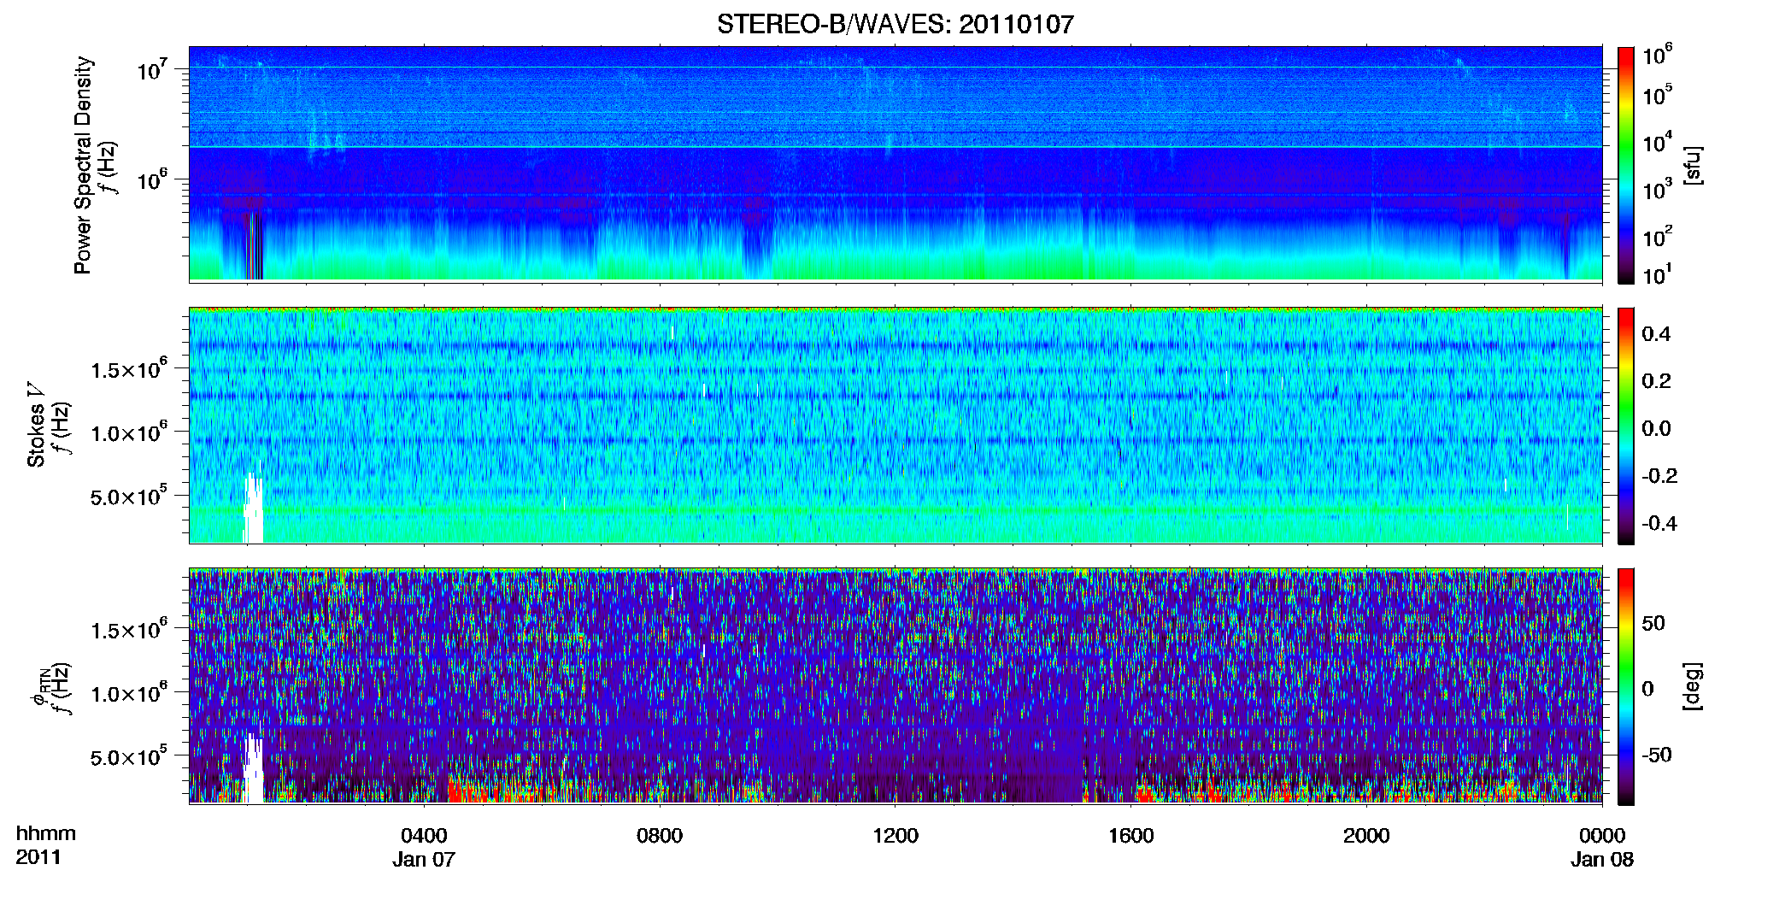This screenshot has width=1791, height=923.
Task: Click the "0.4" Stokes V color bar label
Action: point(1656,334)
